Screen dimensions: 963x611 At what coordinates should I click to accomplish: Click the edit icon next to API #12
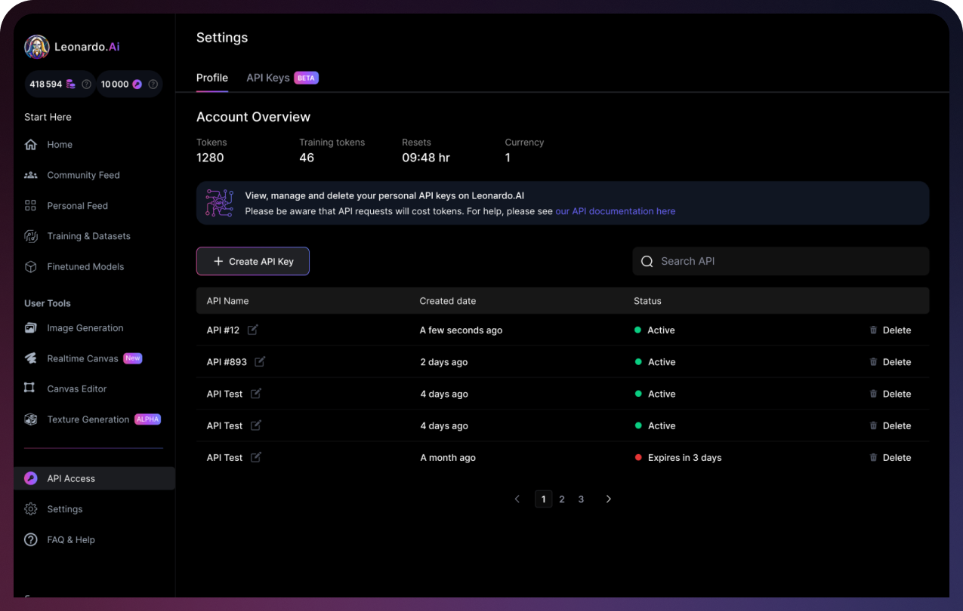pos(253,330)
